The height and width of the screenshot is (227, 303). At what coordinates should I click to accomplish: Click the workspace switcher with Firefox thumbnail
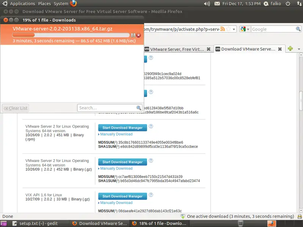pos(272,224)
